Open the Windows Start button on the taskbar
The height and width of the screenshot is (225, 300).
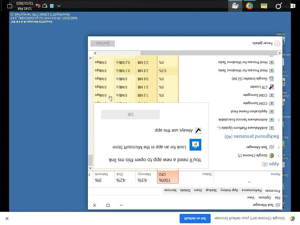(293, 6)
